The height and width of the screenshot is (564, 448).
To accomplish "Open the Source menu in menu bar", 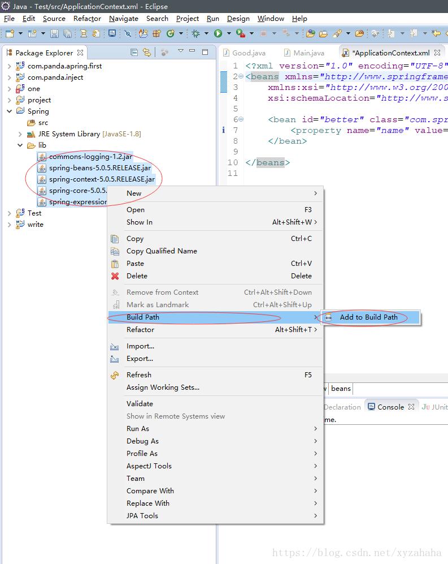I will pyautogui.click(x=54, y=18).
